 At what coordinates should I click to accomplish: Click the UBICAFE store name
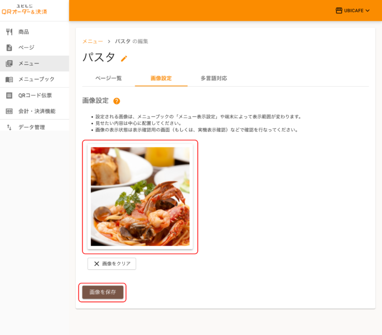coord(354,10)
